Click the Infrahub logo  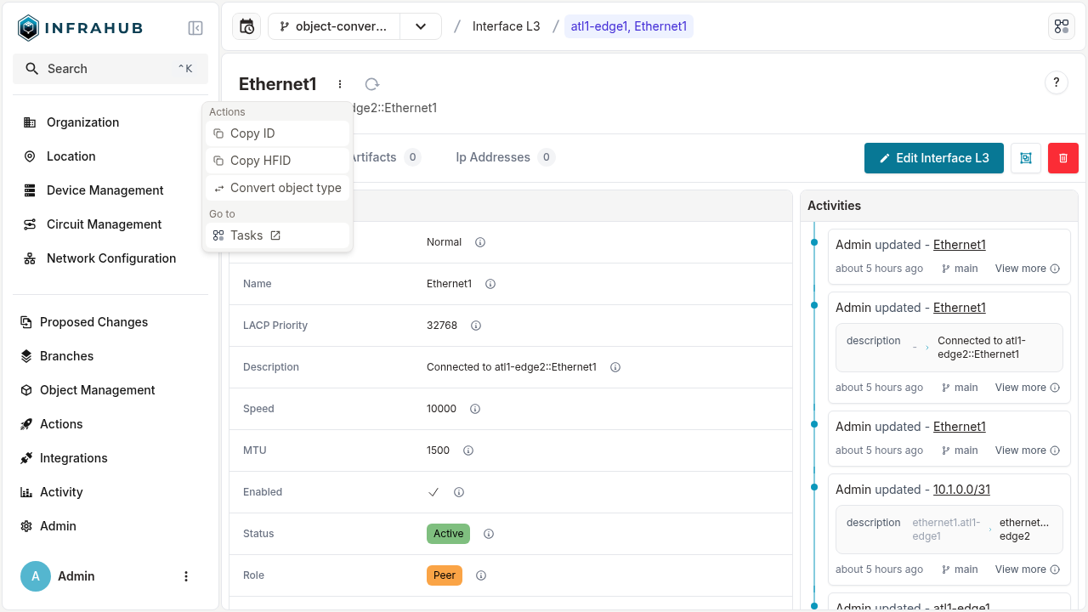[80, 27]
